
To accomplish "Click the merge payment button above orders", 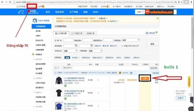I will click(x=154, y=68).
